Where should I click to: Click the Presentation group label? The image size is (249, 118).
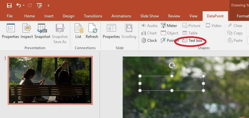point(35,48)
